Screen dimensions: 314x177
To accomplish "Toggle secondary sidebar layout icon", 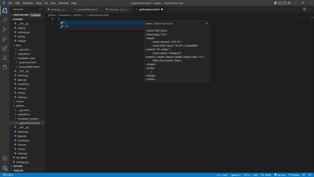I will pyautogui.click(x=285, y=3).
